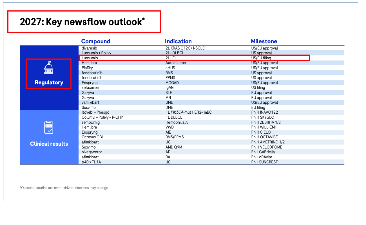Click the 'Autoinjector' indication cell
Screen dimensions: 366x225
[176, 63]
